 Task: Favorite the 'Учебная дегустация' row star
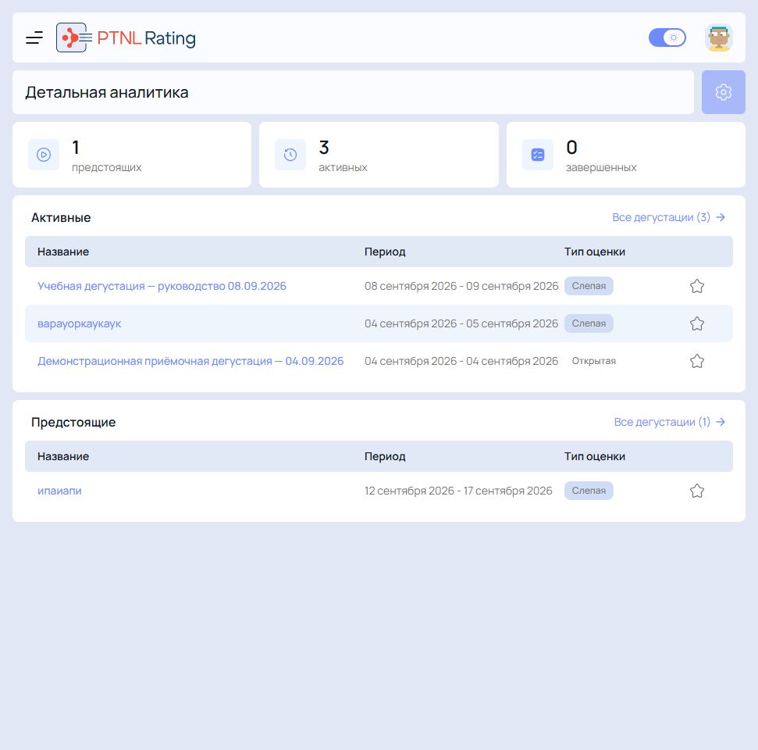696,286
